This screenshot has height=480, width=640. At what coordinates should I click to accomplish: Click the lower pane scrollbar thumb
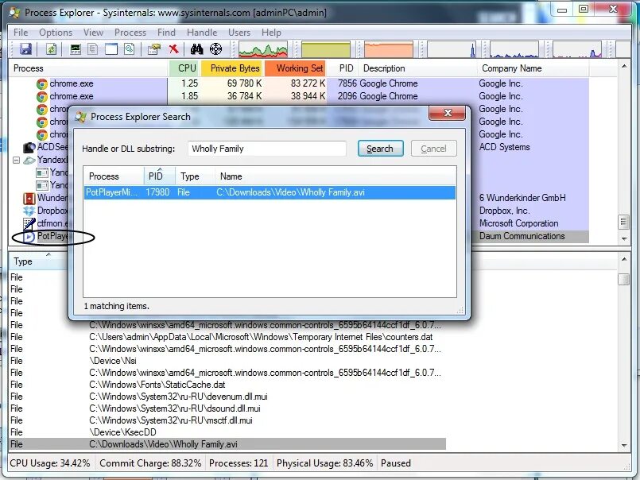(623, 280)
